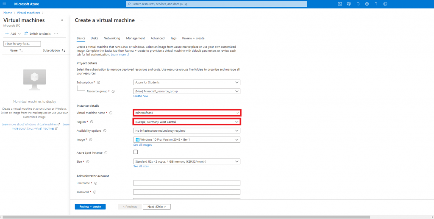Image resolution: width=434 pixels, height=219 pixels.
Task: Click the help question mark icon
Action: 376,4
